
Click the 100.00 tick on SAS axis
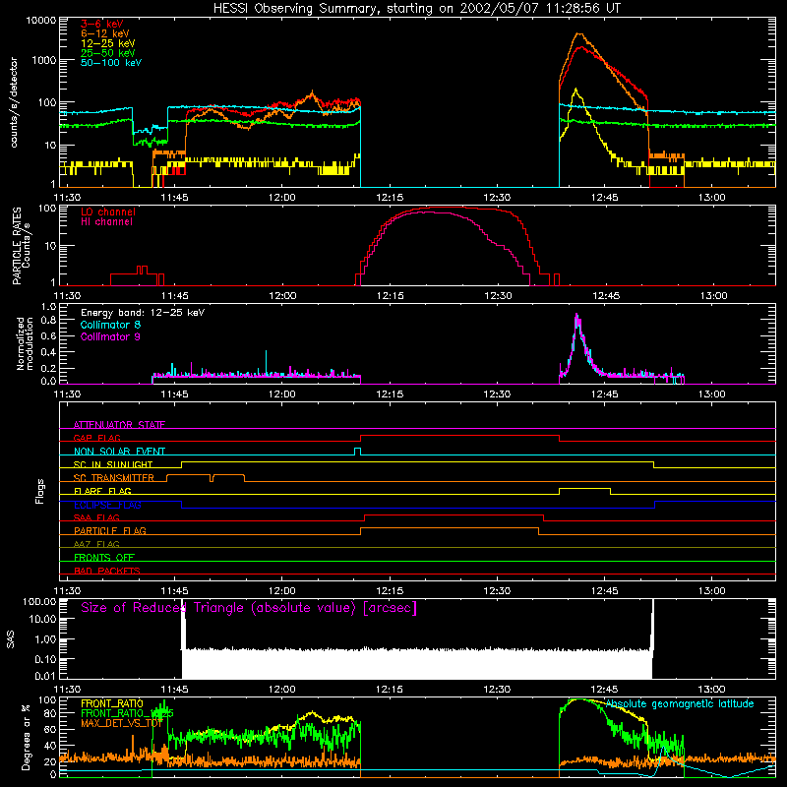coord(39,601)
